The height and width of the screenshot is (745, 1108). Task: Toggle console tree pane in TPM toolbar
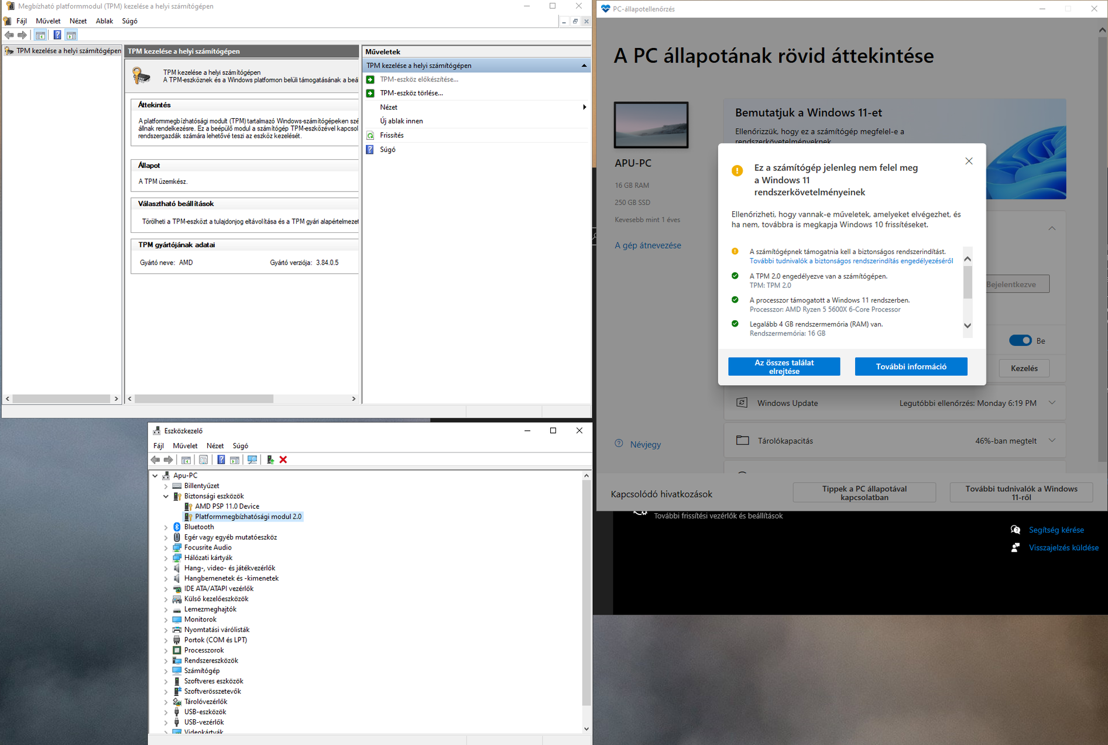[40, 35]
